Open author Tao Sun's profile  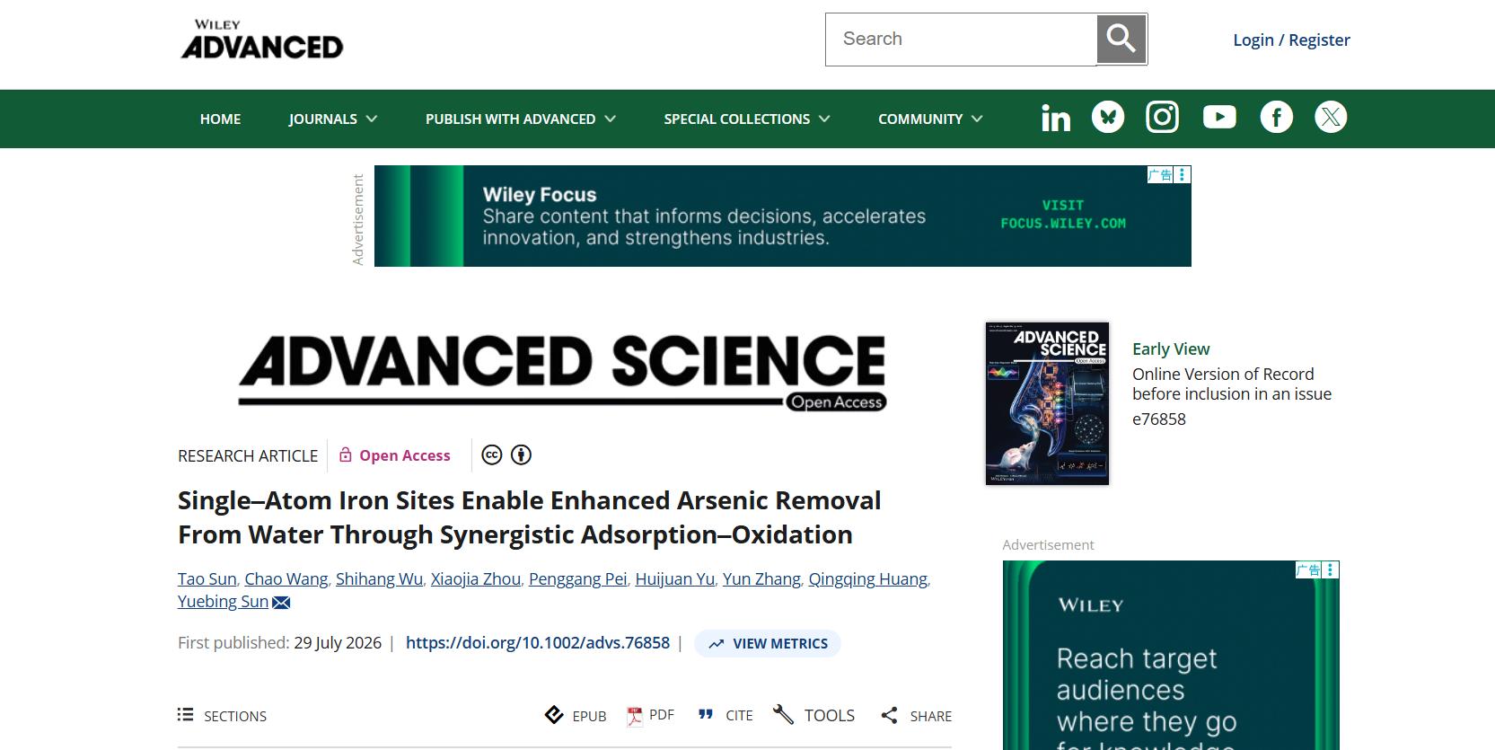tap(207, 579)
